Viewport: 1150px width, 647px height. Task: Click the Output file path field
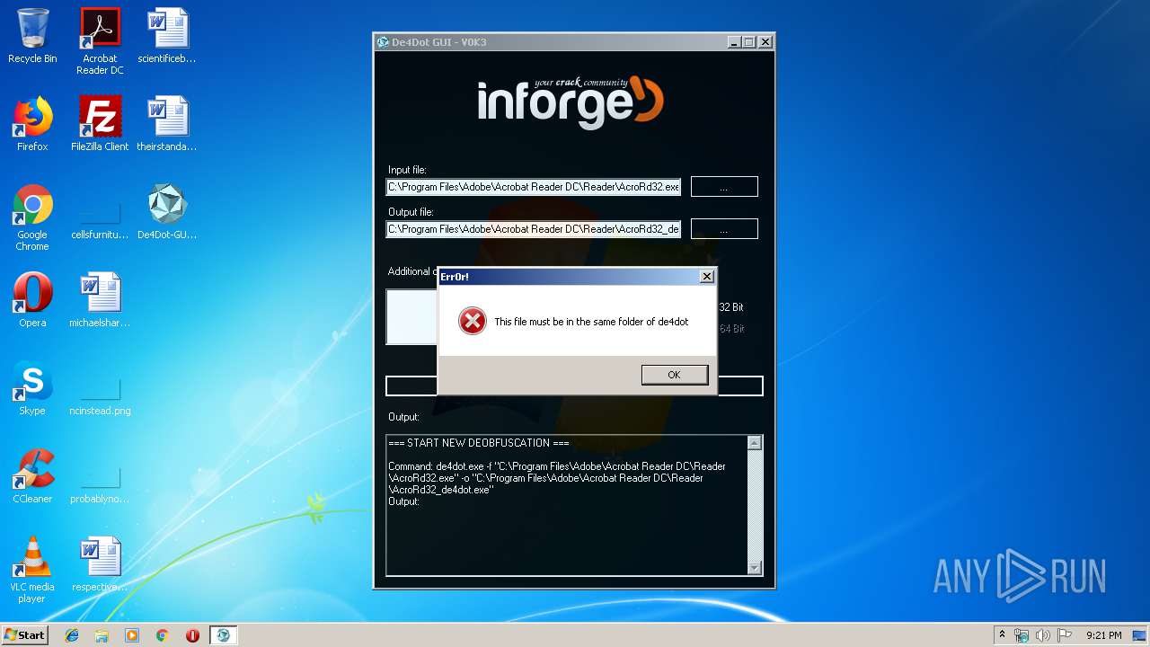[x=534, y=229]
